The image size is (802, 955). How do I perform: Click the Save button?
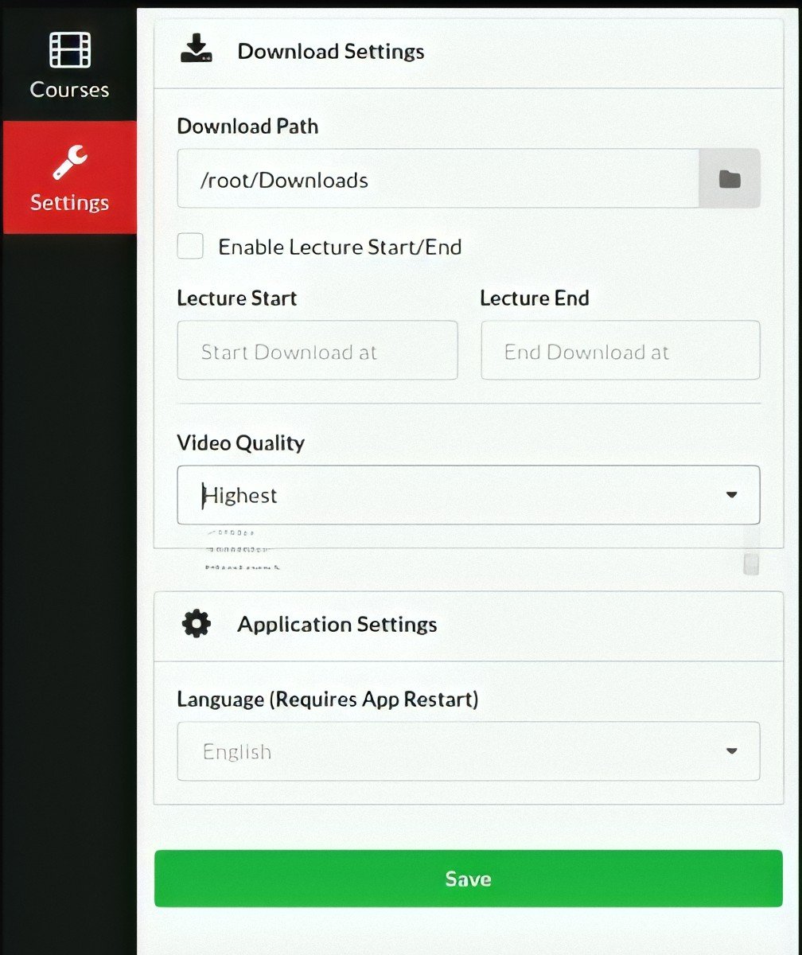pos(468,879)
